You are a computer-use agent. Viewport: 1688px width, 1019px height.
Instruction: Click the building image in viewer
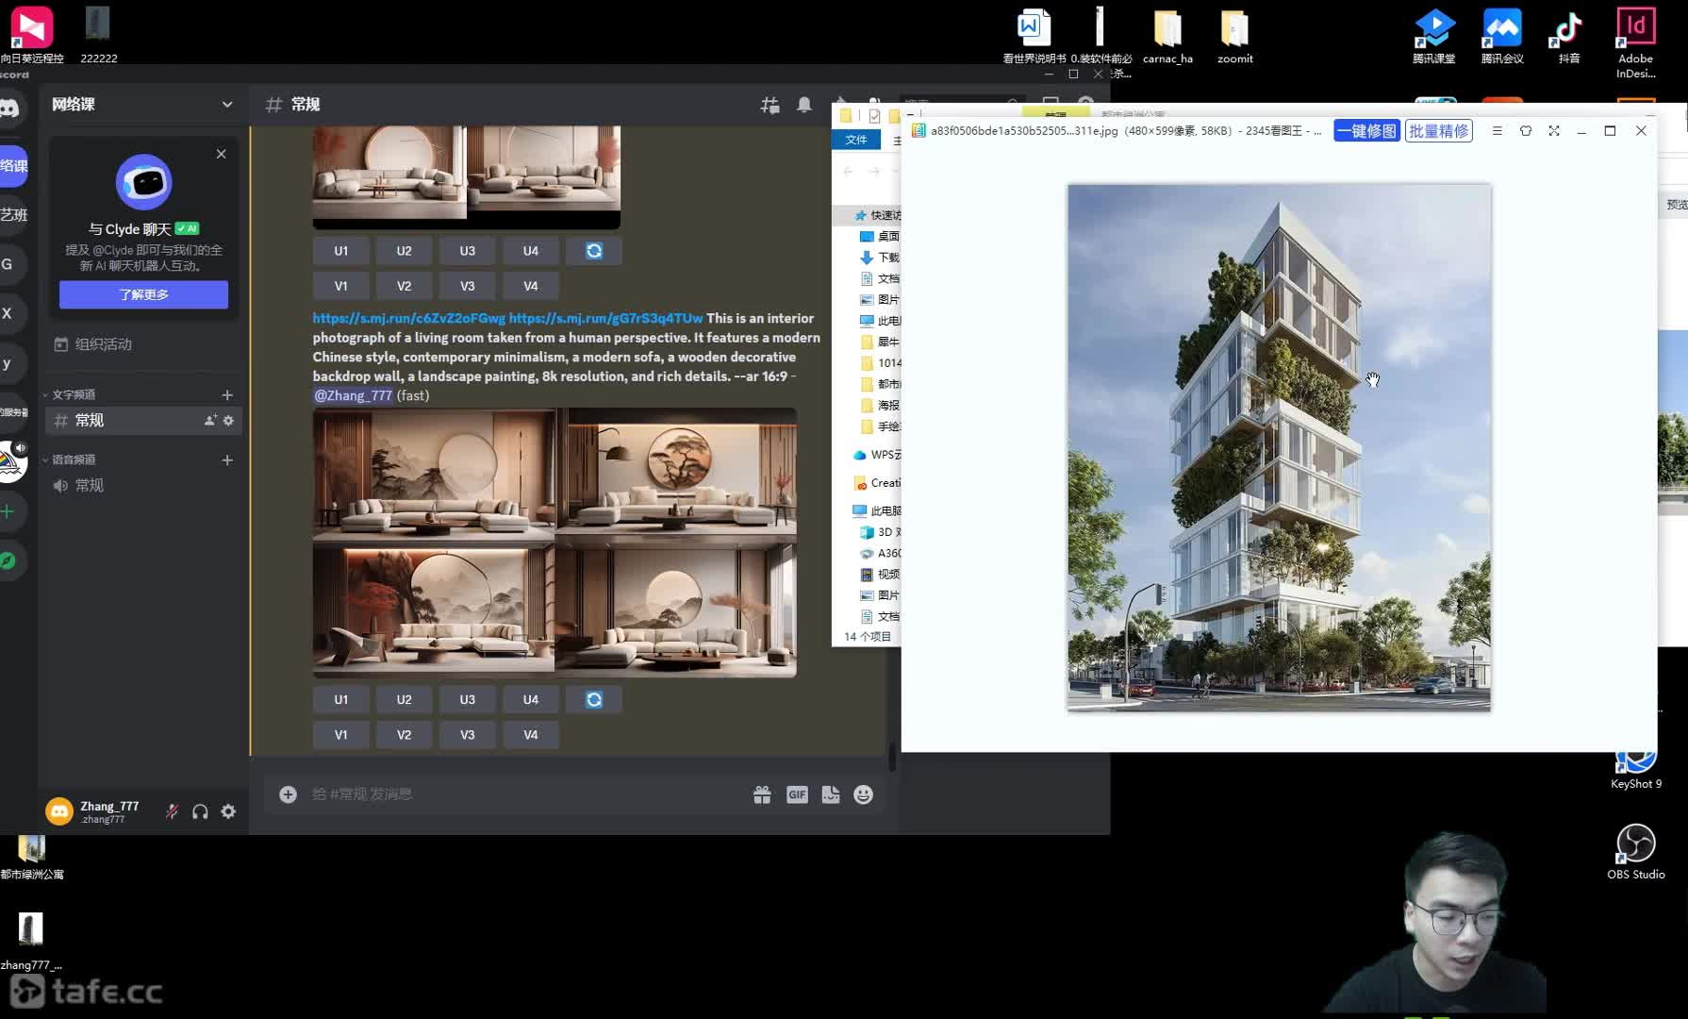pos(1279,447)
